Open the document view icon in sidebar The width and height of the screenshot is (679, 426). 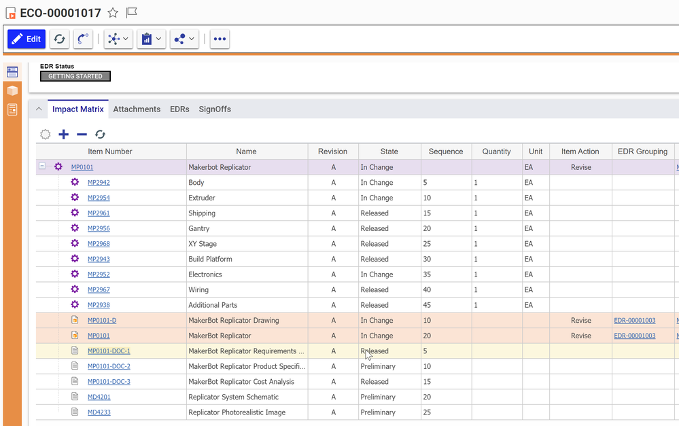pyautogui.click(x=12, y=109)
